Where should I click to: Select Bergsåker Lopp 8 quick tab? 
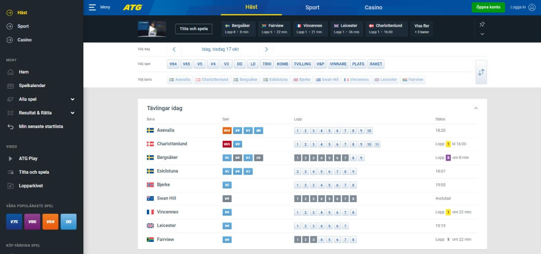tap(238, 29)
